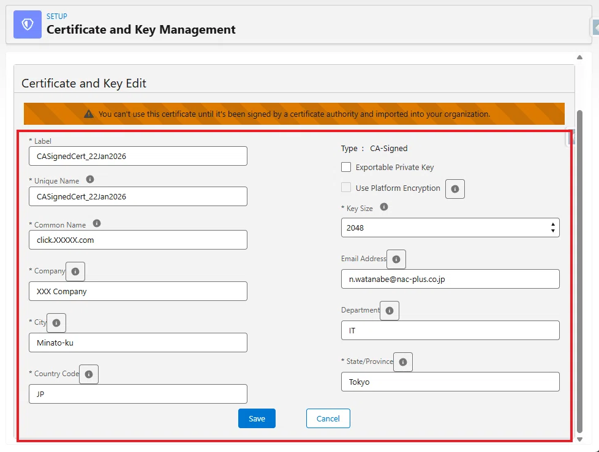Click the warning triangle icon in banner
This screenshot has height=452, width=599.
pyautogui.click(x=89, y=114)
